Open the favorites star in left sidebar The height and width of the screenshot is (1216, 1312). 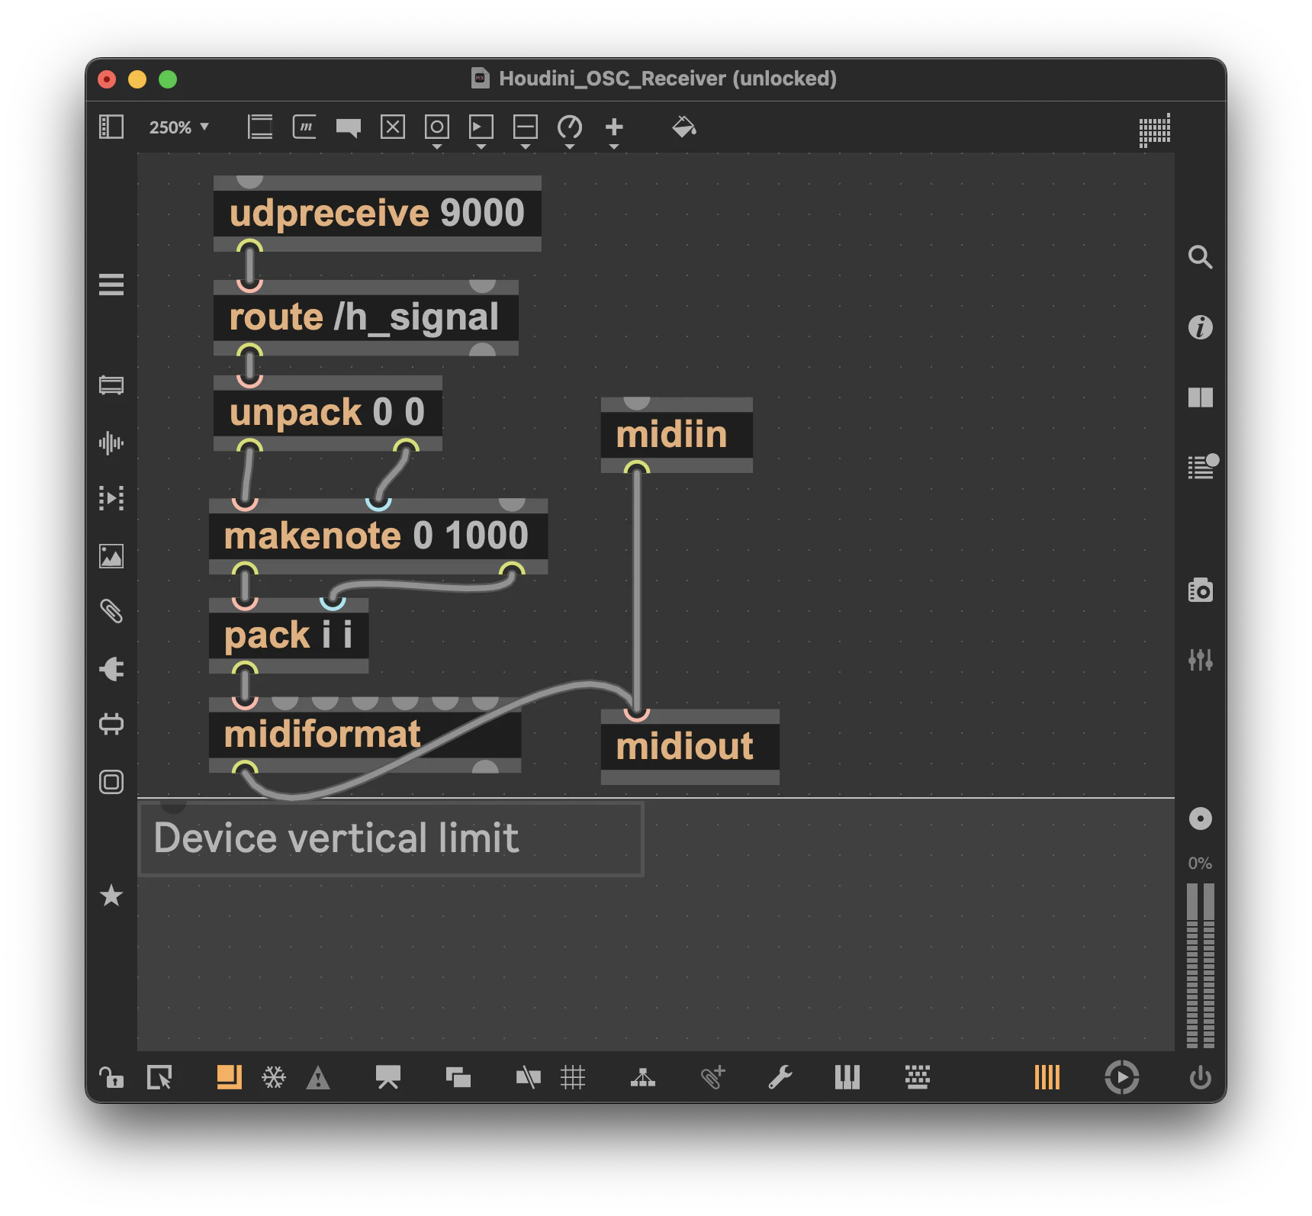(x=111, y=896)
